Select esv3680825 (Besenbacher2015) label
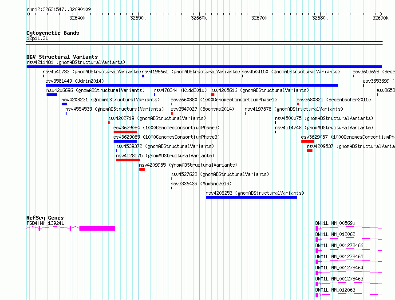The height and width of the screenshot is (300, 395). 334,100
